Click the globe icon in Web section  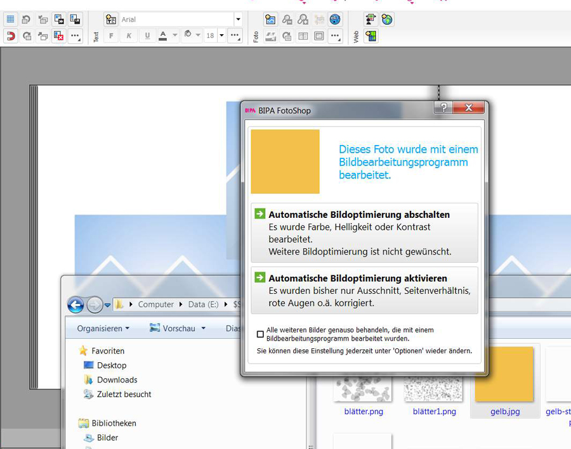(387, 20)
